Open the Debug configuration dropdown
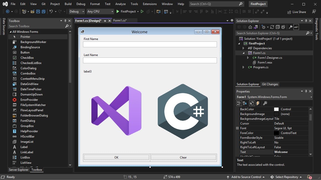Screen dimensions: 321x180 [77, 11]
